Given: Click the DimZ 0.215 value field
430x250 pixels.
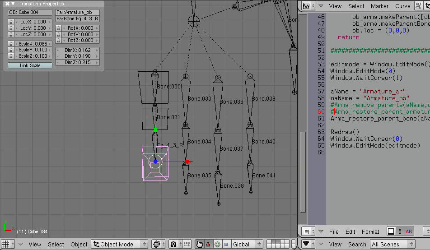Looking at the screenshot, I should [x=77, y=62].
